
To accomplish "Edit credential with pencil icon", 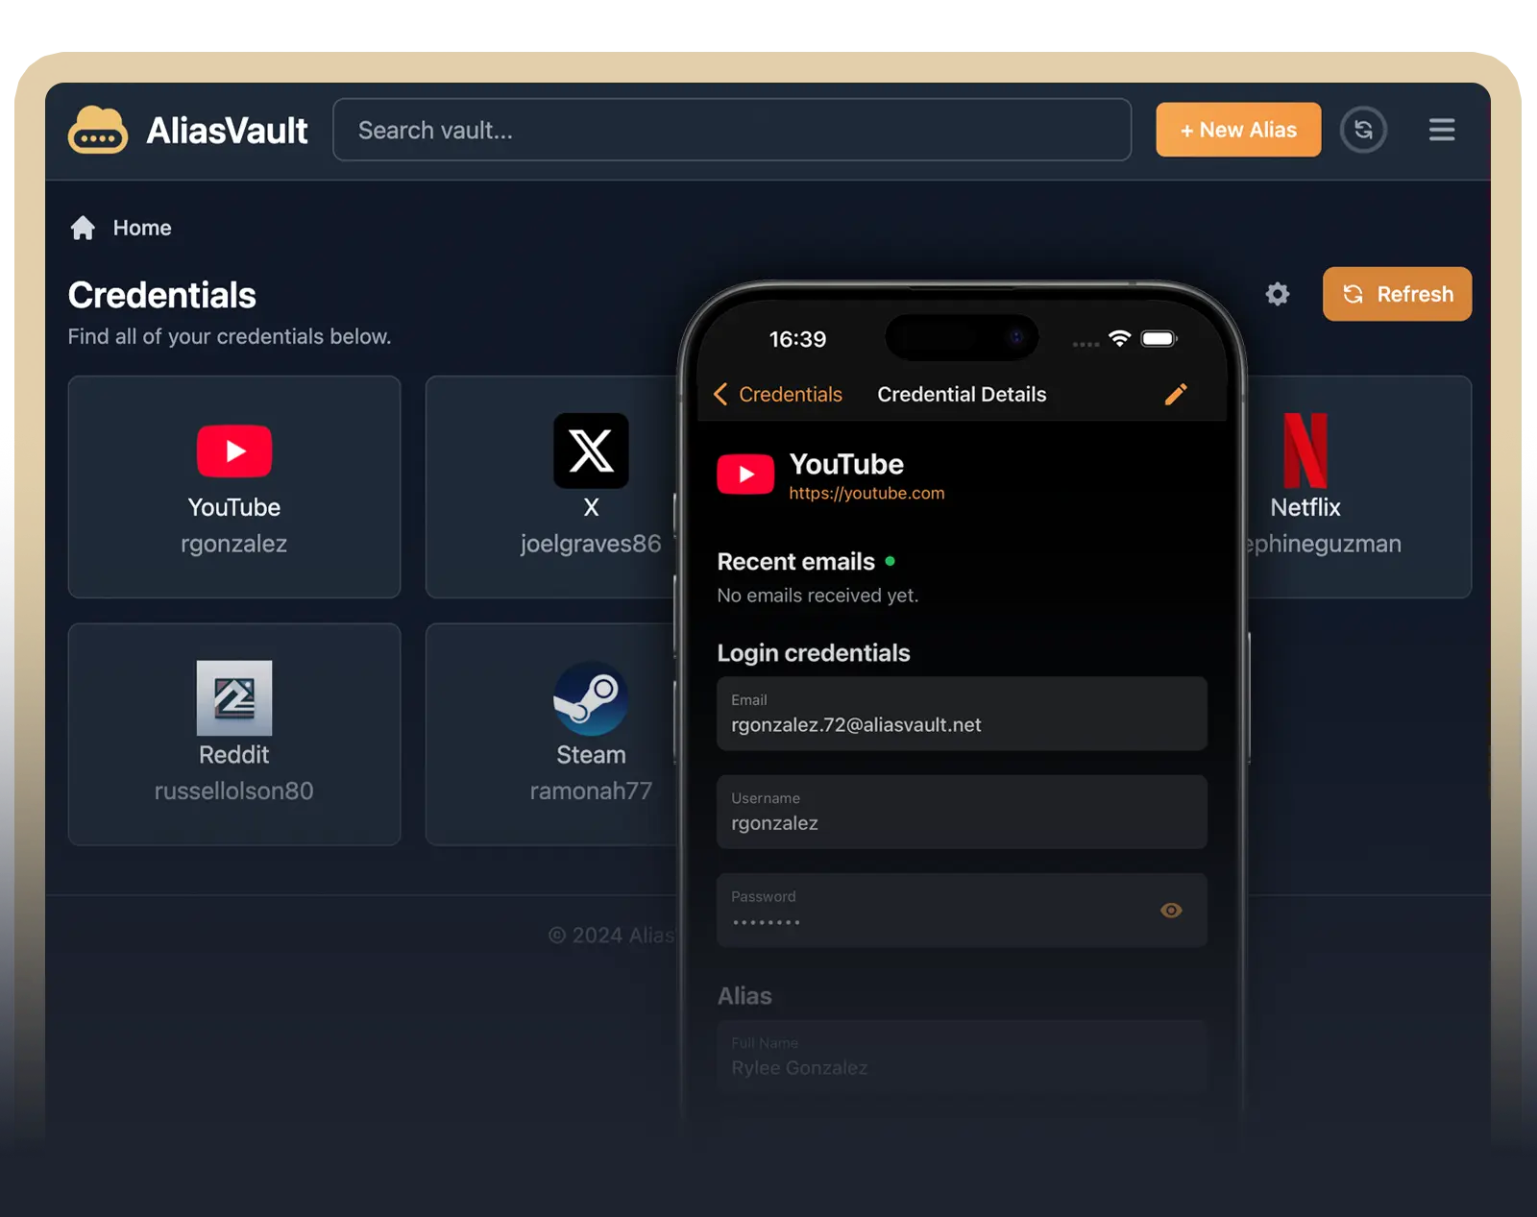I will click(1176, 394).
